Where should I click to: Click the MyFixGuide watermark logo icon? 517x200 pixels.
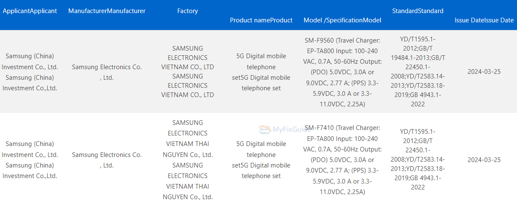264,130
